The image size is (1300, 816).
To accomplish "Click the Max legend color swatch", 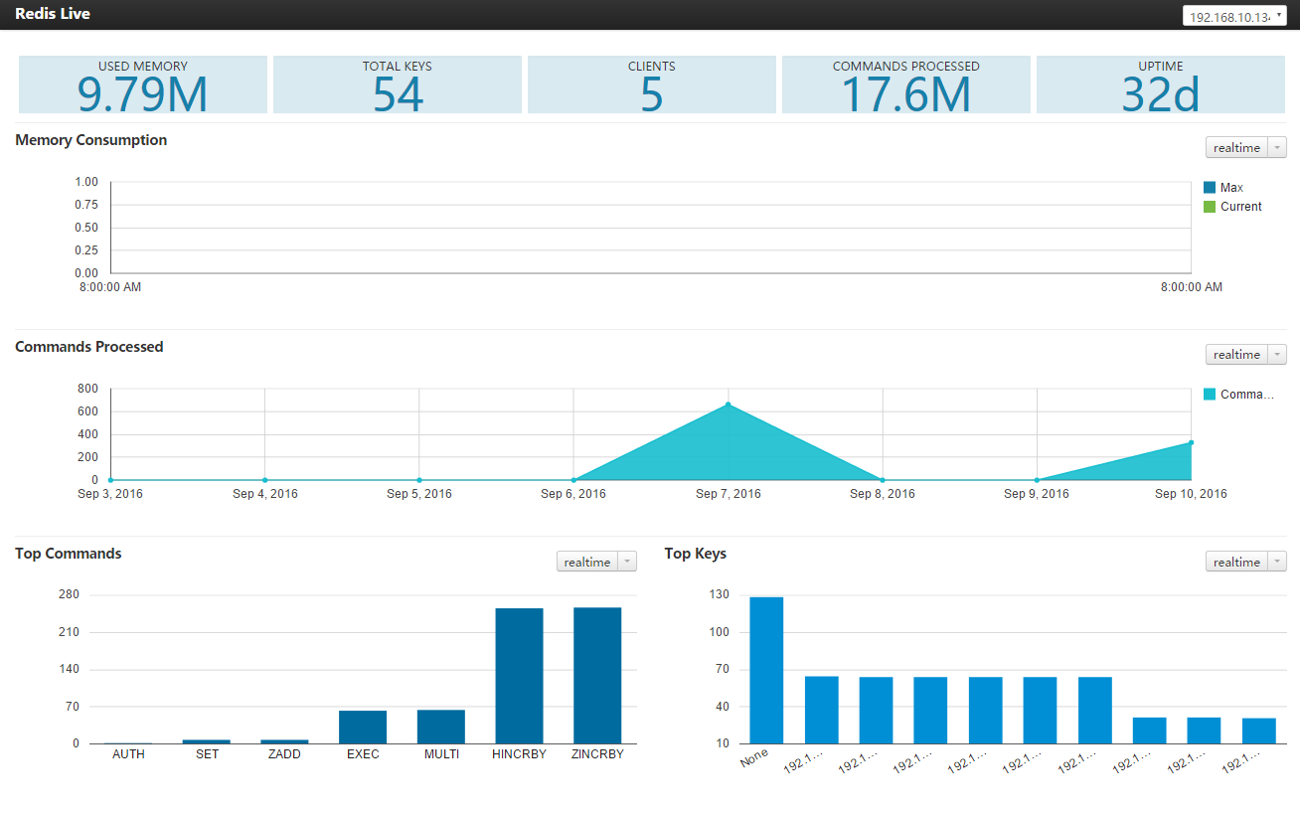I will click(x=1210, y=188).
